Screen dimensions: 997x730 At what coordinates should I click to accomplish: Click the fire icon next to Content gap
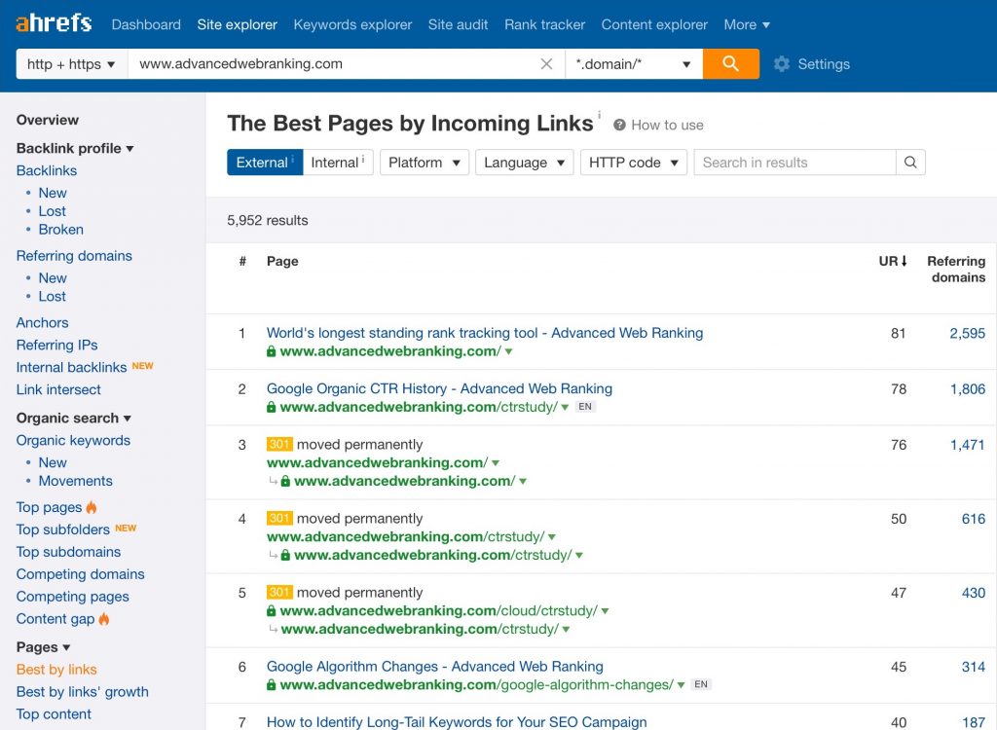pyautogui.click(x=103, y=618)
